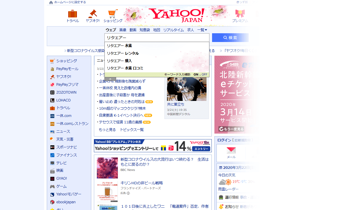Click the ZOZOTOWN sidebar icon
This screenshot has height=210, width=351.
[x=52, y=92]
